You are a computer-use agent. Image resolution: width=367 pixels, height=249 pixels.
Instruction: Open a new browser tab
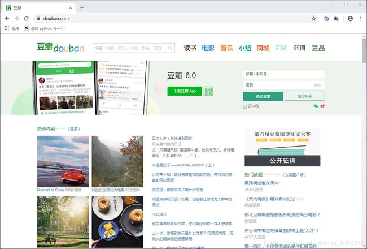82,8
